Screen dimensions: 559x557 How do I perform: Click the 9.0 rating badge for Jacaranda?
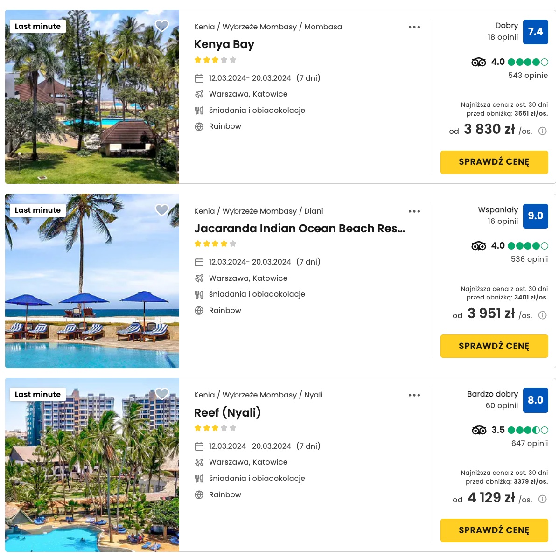(535, 216)
